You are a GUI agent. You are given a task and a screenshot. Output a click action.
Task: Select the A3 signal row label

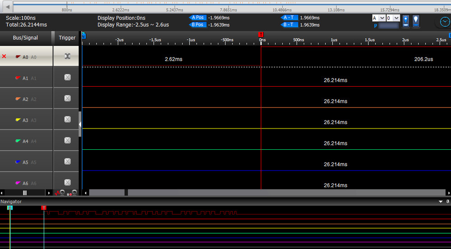pos(25,120)
